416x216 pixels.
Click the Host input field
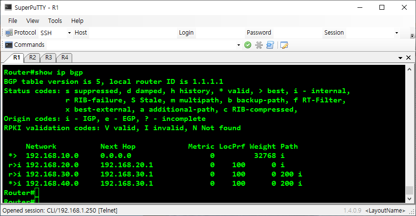pyautogui.click(x=133, y=33)
